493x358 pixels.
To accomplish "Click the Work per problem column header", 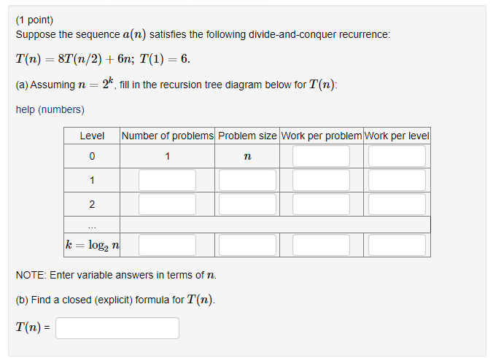I will (x=322, y=136).
